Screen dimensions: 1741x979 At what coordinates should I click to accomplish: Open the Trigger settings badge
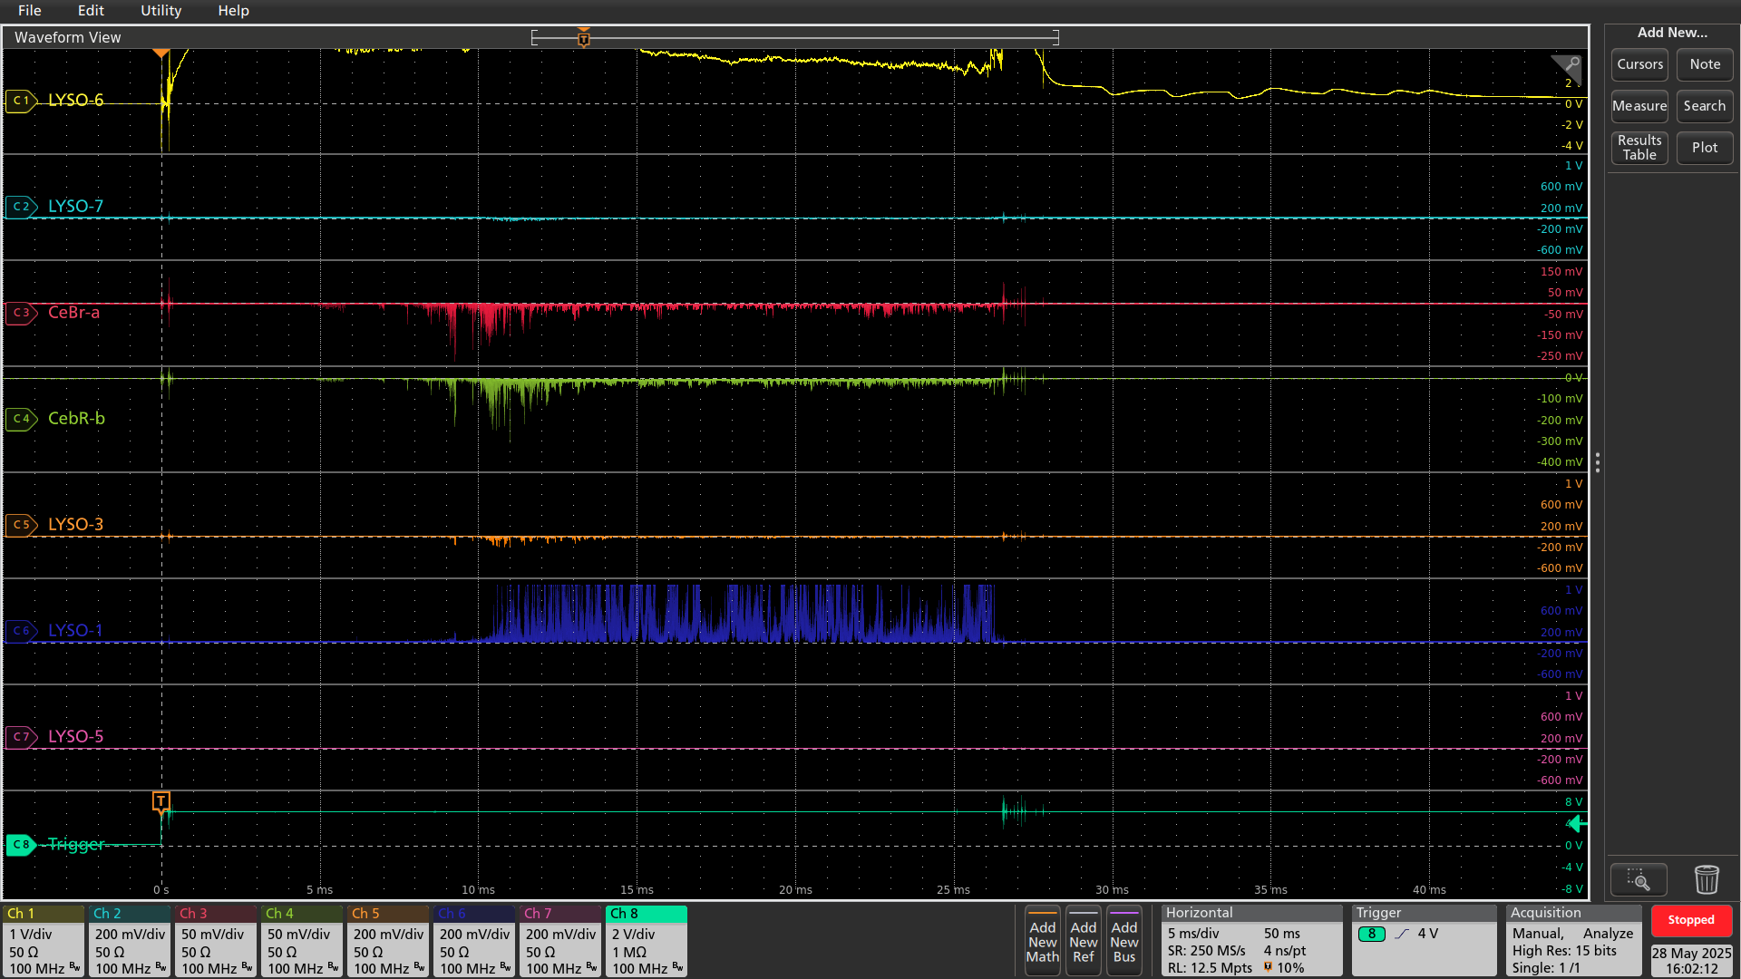[x=1423, y=941]
